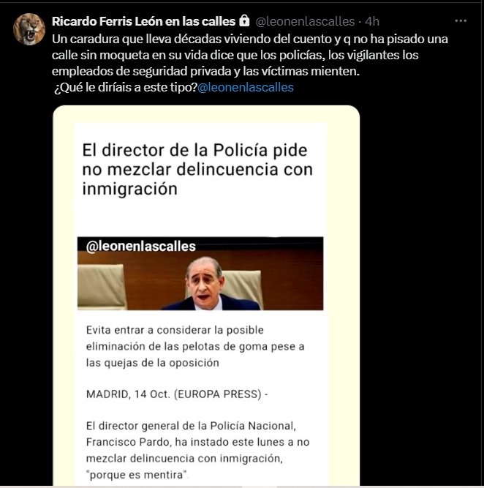Viewport: 484px width, 488px height.
Task: Click the @leonenlascalles watermark on the photo
Action: 140,246
